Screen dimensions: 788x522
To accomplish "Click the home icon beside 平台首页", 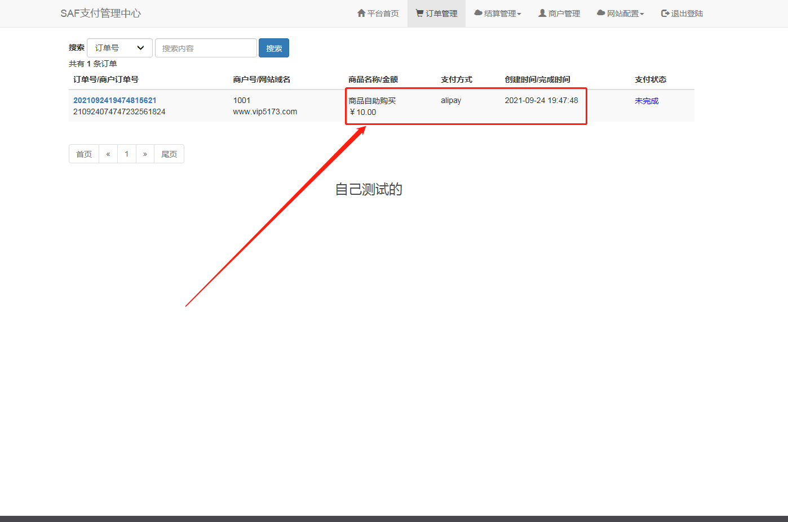I will [x=361, y=12].
